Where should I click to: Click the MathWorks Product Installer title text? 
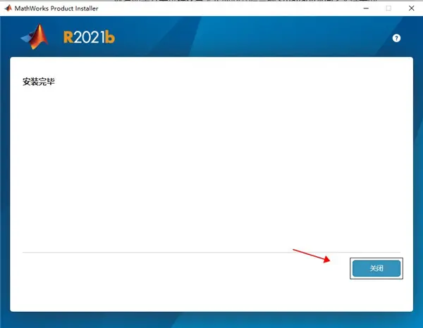[x=56, y=8]
